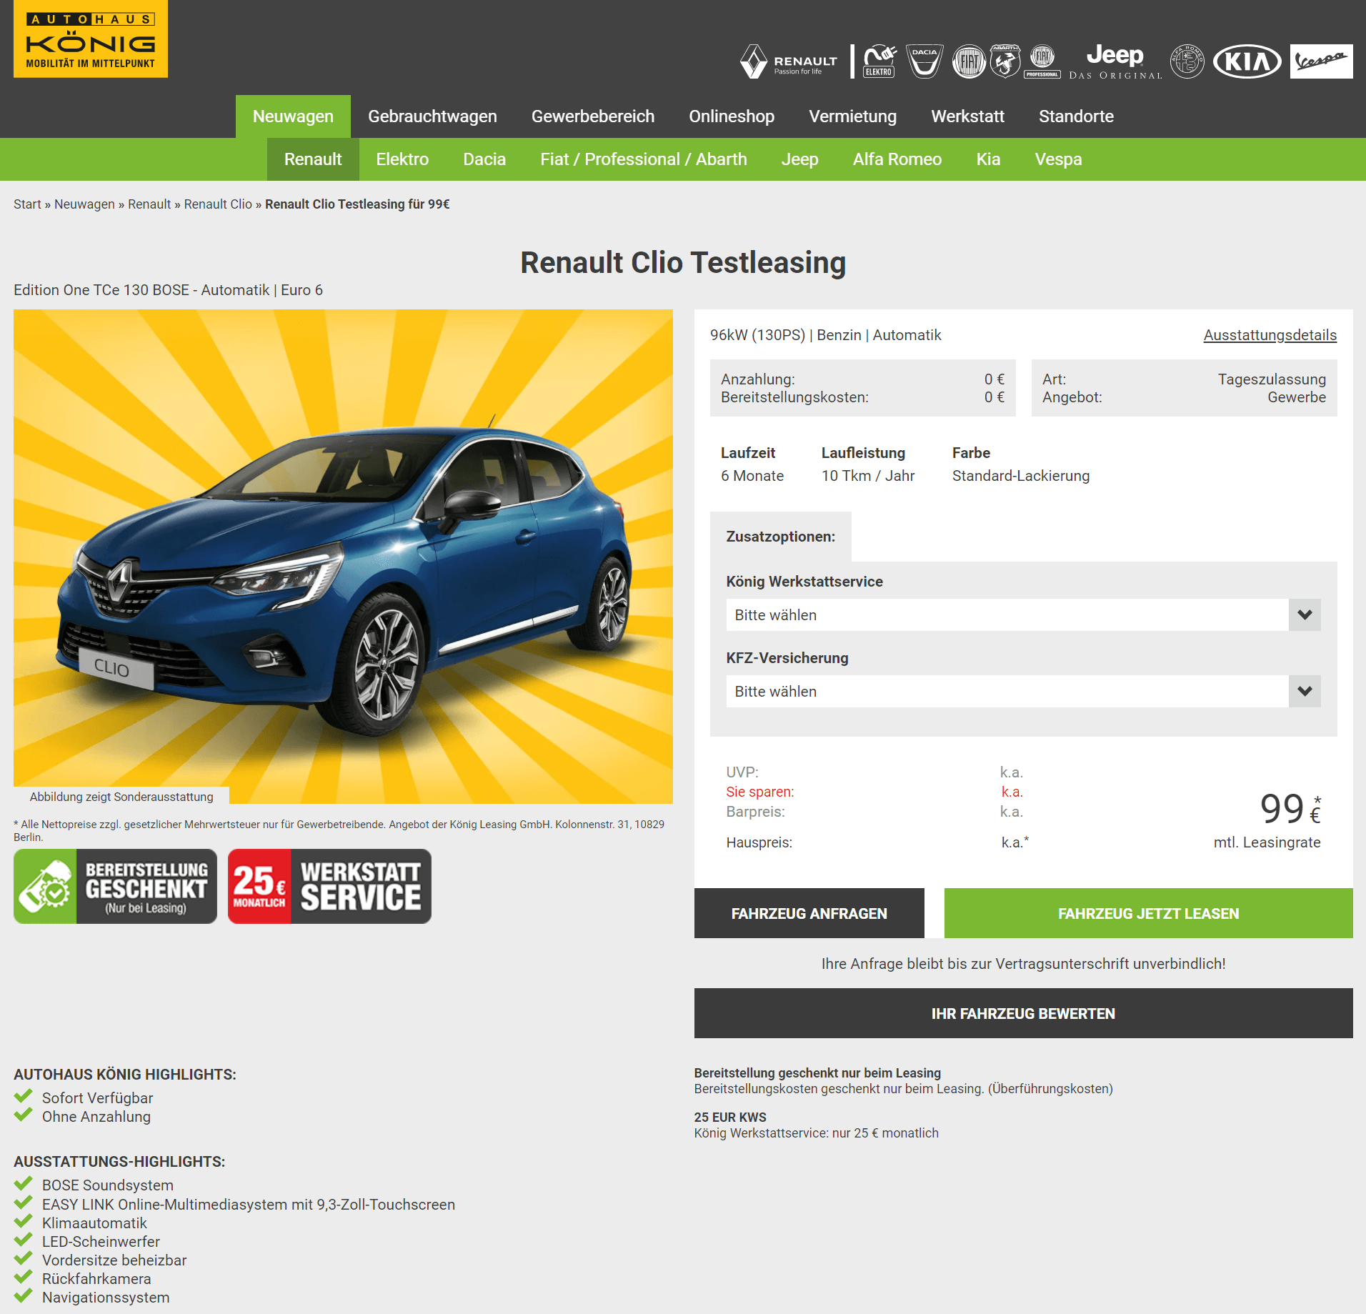The width and height of the screenshot is (1366, 1314).
Task: Open the Elektro submenu item
Action: [x=402, y=159]
